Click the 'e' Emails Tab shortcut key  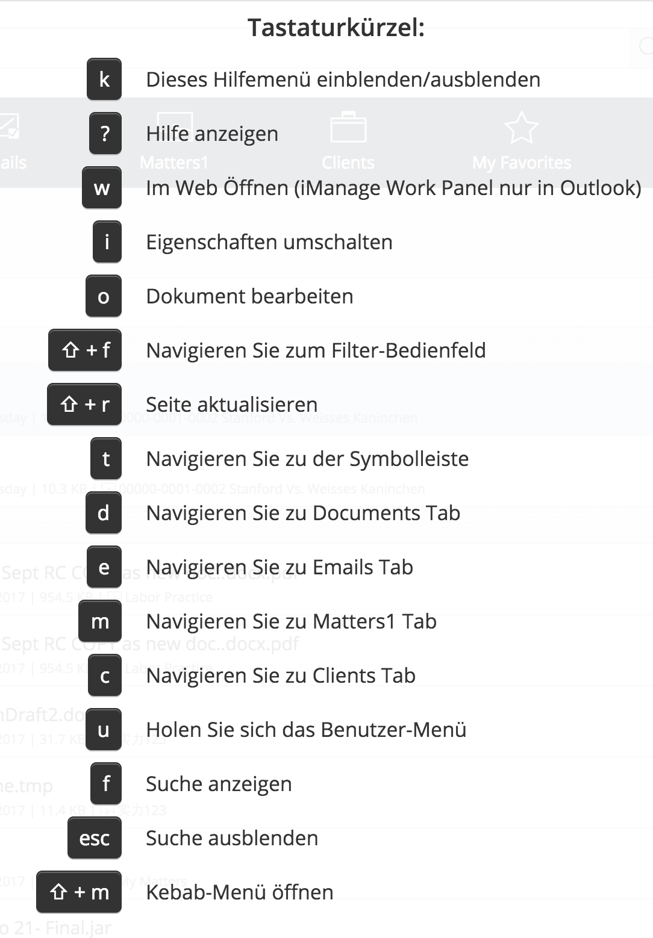pos(104,567)
